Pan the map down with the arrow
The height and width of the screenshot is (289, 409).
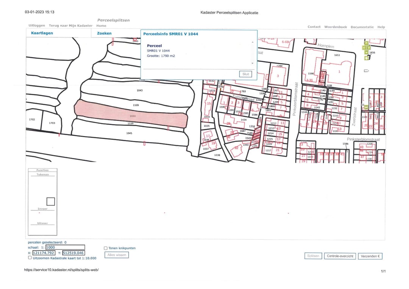pyautogui.click(x=367, y=53)
